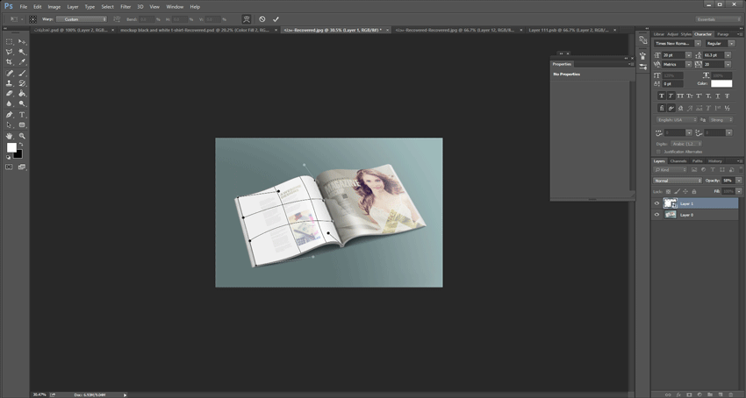The height and width of the screenshot is (398, 746).
Task: Select the Pen tool
Action: pos(9,115)
